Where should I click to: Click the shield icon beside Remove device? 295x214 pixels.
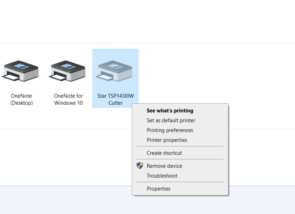(x=140, y=166)
